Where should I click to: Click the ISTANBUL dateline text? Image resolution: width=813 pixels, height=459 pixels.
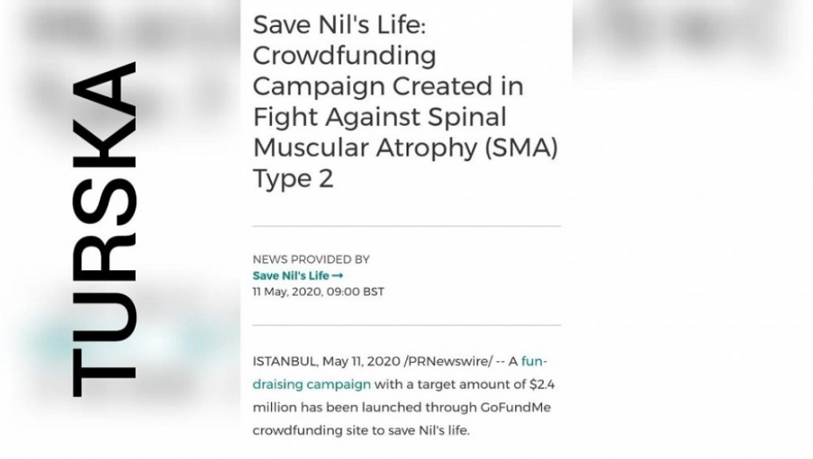click(284, 361)
